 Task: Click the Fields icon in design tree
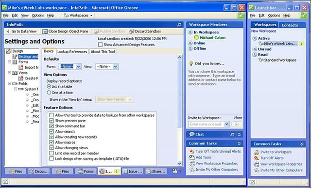15,84
